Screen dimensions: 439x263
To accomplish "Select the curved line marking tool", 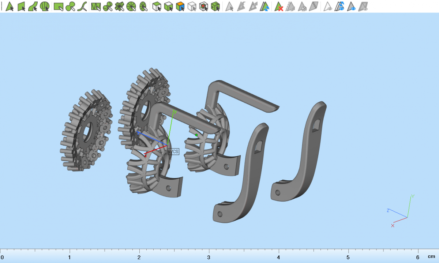I will coord(82,6).
